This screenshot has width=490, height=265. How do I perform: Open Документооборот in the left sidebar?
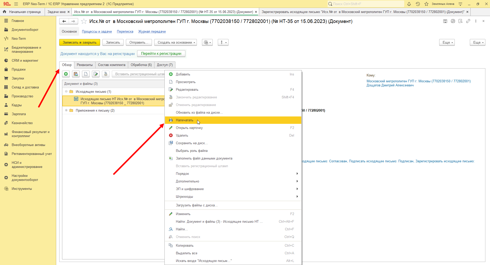point(25,30)
